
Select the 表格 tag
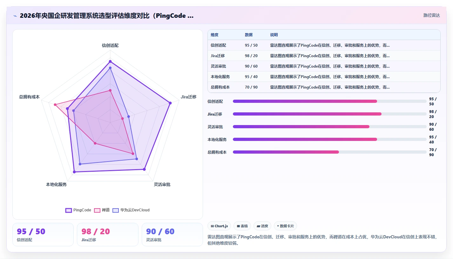(x=242, y=226)
